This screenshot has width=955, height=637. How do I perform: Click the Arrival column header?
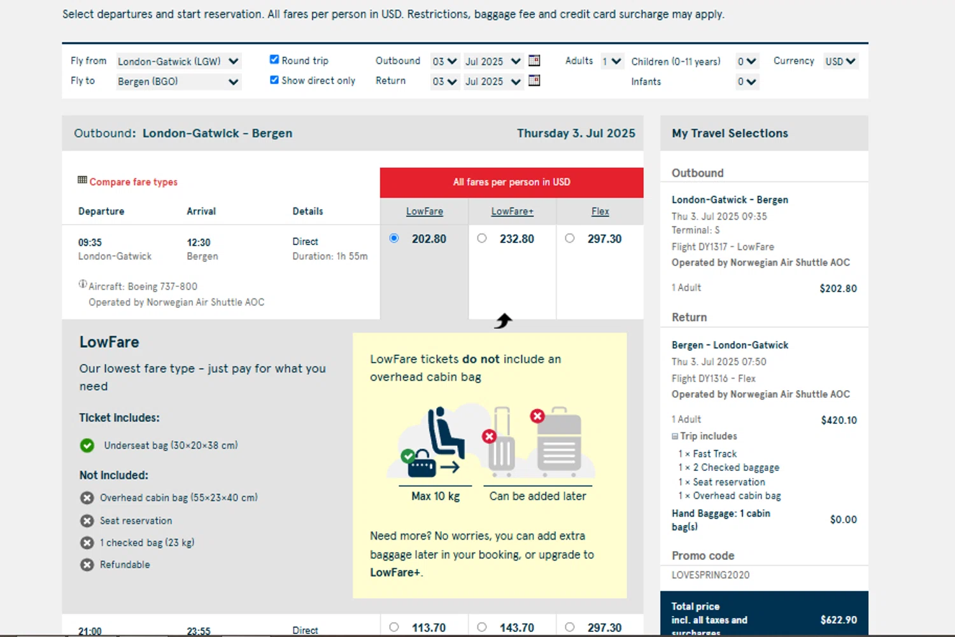[201, 211]
